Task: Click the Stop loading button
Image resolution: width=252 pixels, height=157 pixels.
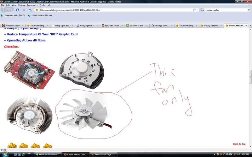Action: coord(24,10)
